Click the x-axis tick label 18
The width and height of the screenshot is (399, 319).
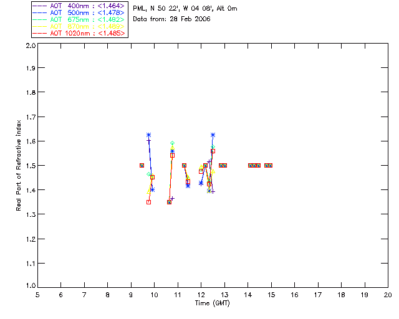pyautogui.click(x=341, y=295)
